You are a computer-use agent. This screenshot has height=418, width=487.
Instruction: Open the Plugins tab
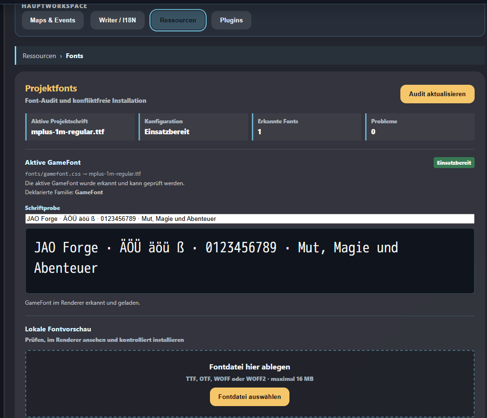[x=231, y=20]
